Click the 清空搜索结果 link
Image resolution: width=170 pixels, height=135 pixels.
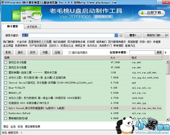(x=33, y=127)
